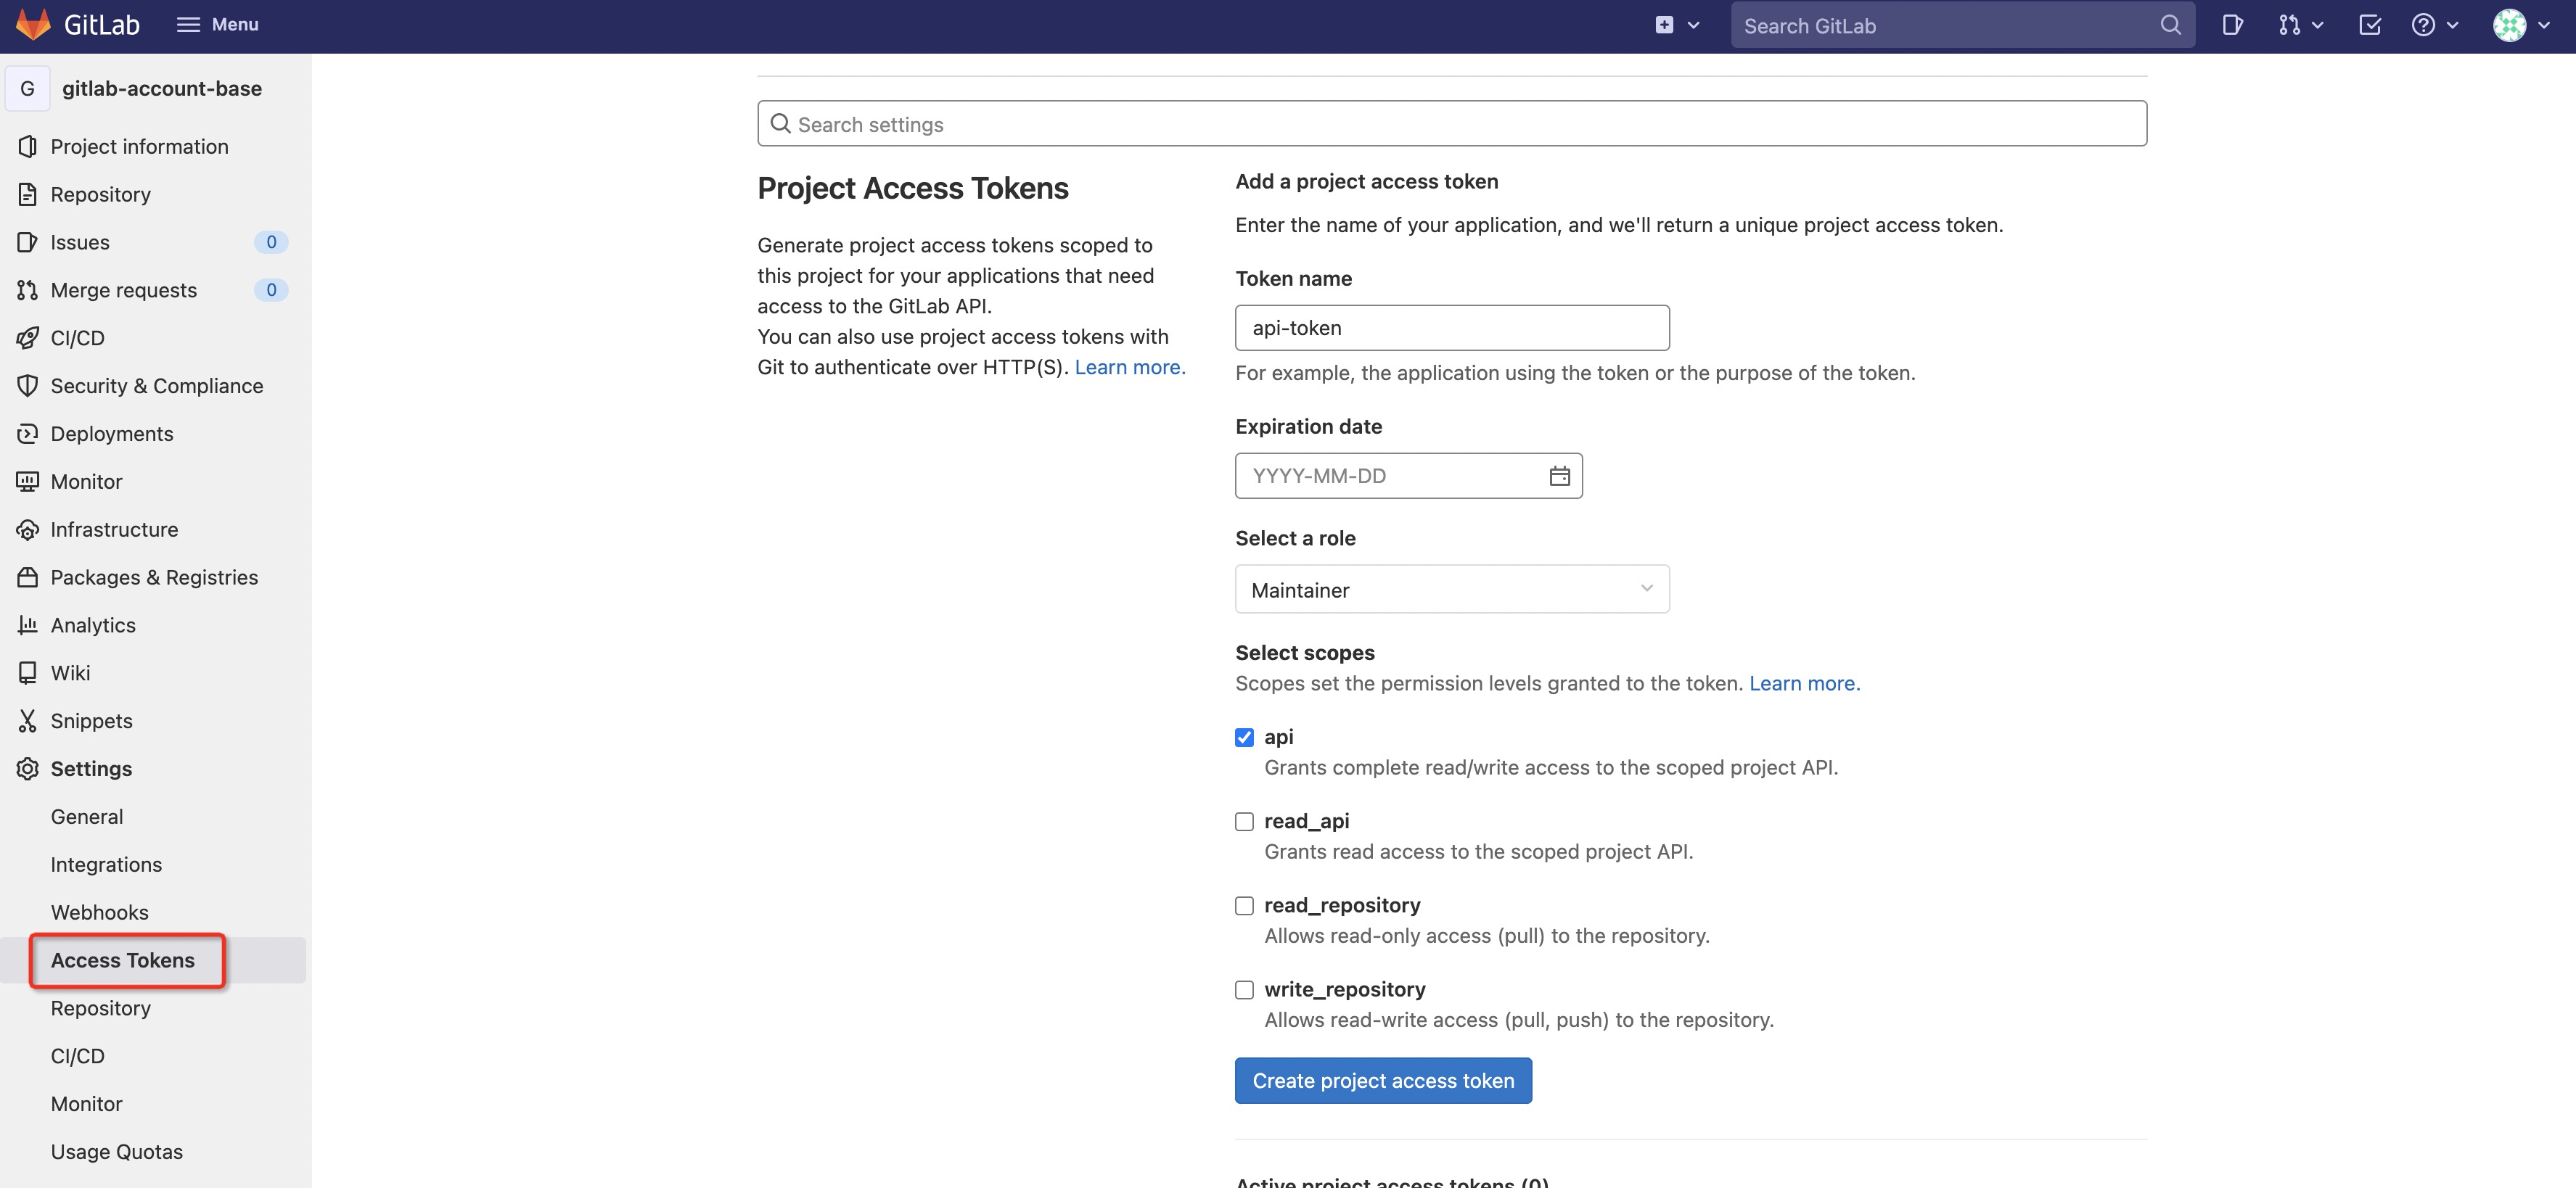Screen dimensions: 2576x1188
Task: Open CI/CD under Settings submenu
Action: pyautogui.click(x=78, y=1056)
